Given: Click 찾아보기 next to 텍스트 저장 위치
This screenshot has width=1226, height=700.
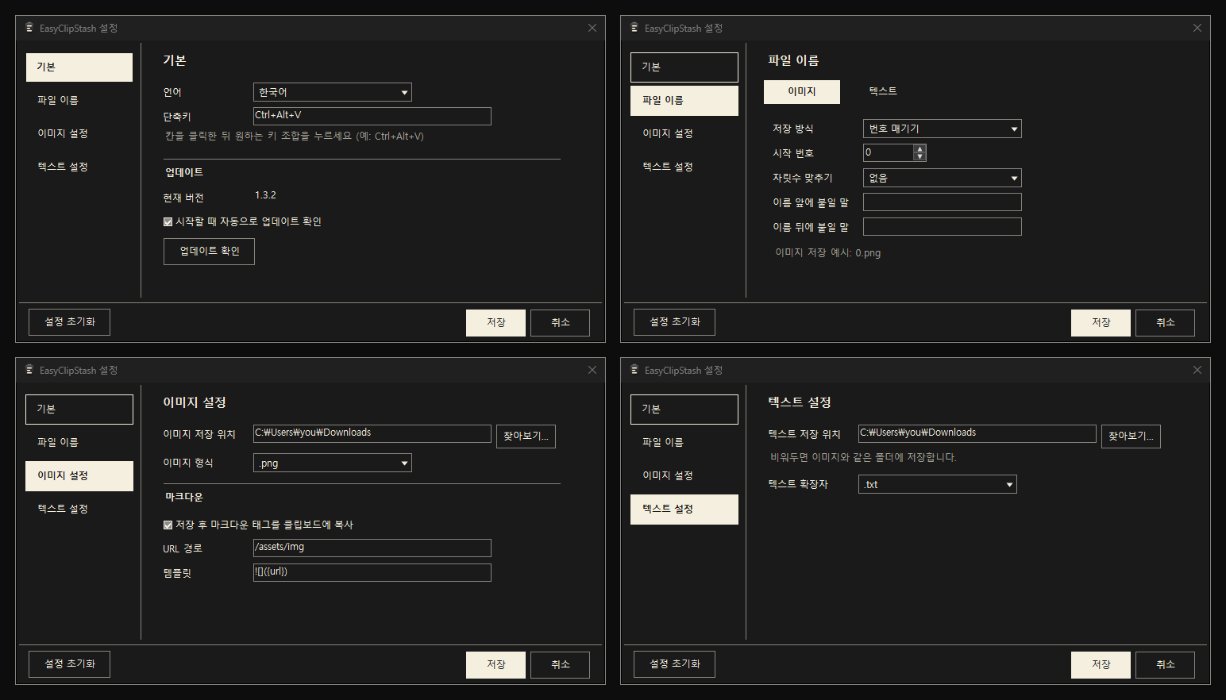Looking at the screenshot, I should click(x=1131, y=437).
